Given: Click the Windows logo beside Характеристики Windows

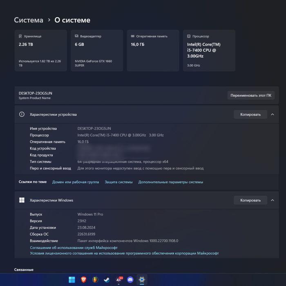Looking at the screenshot, I should (x=22, y=200).
